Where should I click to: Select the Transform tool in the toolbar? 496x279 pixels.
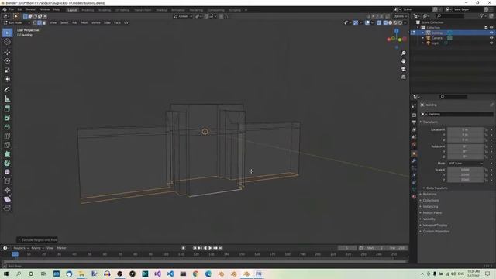coord(7,79)
